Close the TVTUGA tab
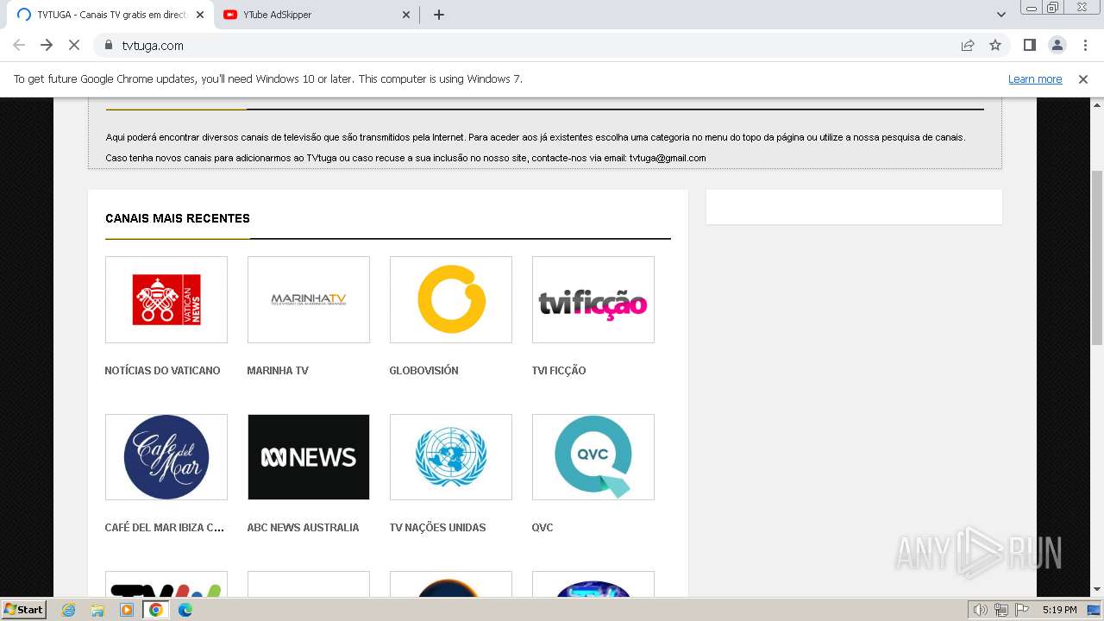Image resolution: width=1104 pixels, height=621 pixels. pos(199,15)
